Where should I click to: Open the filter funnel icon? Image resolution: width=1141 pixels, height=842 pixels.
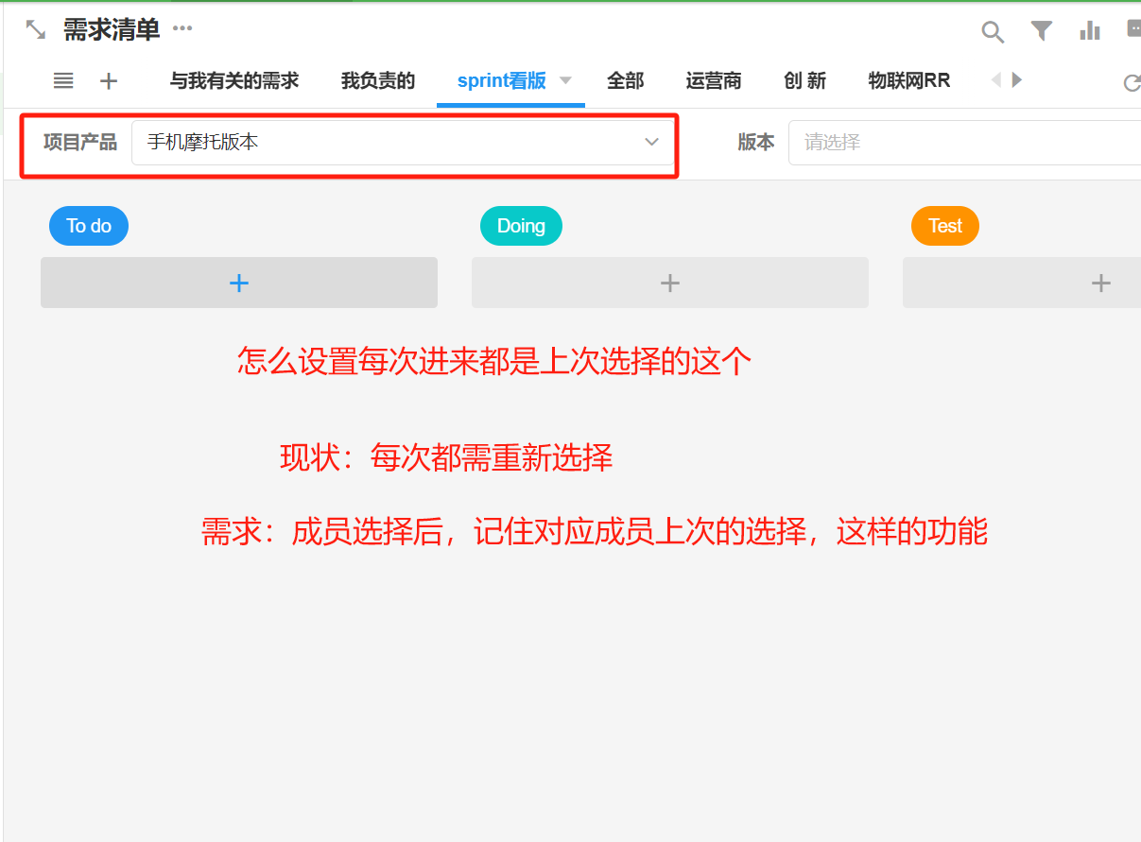coord(1041,31)
